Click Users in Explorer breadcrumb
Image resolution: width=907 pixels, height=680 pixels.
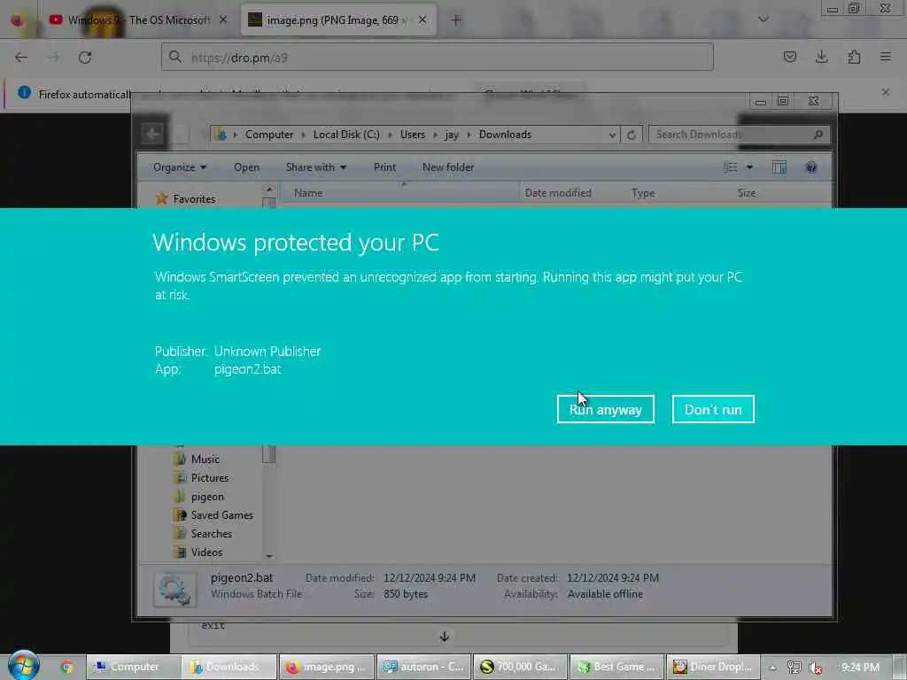(x=413, y=135)
